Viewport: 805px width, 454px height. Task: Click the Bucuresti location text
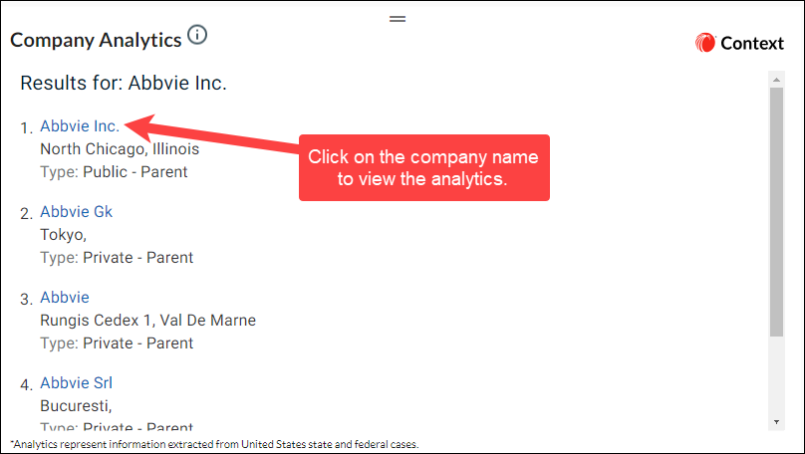pyautogui.click(x=76, y=406)
